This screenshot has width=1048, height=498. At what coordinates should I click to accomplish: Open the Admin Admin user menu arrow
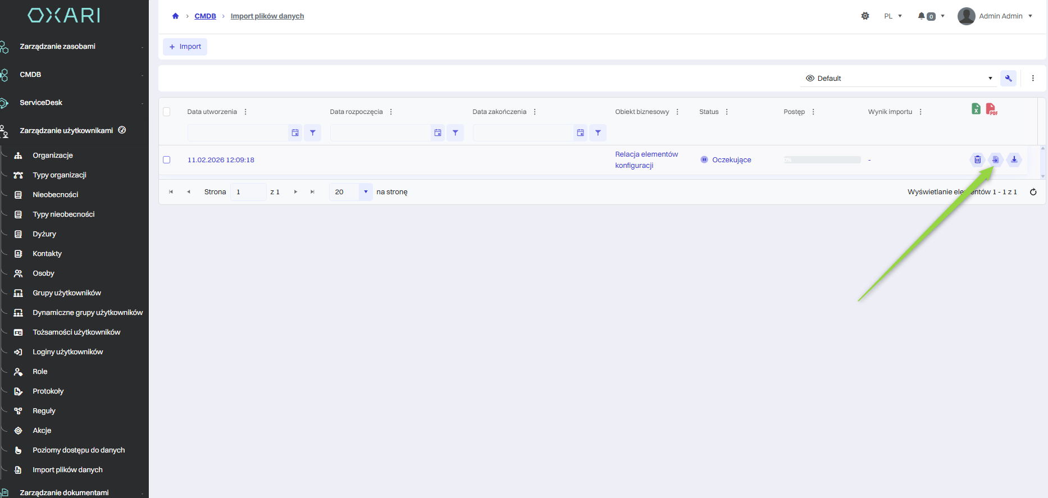pos(1030,16)
